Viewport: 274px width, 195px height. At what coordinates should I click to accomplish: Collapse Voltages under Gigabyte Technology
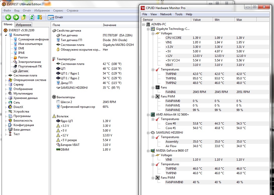(x=153, y=34)
